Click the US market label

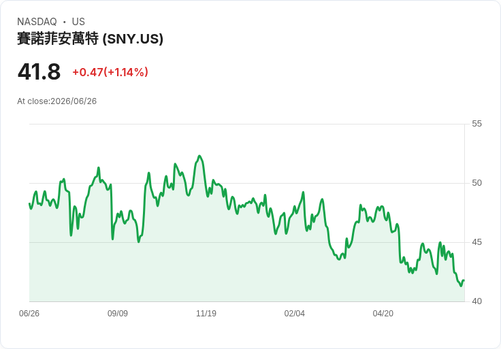click(78, 22)
